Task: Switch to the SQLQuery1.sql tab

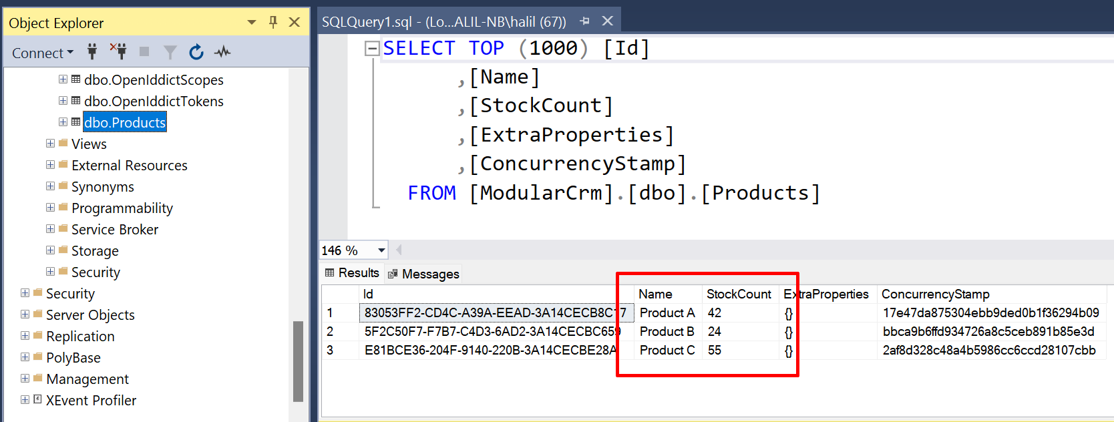Action: coord(444,21)
